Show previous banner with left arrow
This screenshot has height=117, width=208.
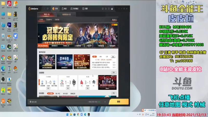pos(39,36)
